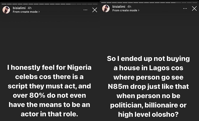Tap the left story's 'From create mode' label
Viewport: 199px width, 121px height.
25,12
